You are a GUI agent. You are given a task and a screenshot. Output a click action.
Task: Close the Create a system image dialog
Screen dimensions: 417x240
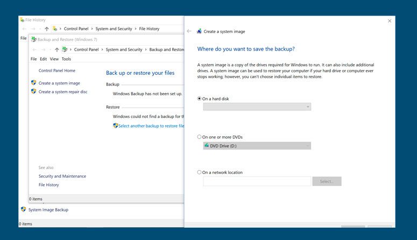point(390,21)
